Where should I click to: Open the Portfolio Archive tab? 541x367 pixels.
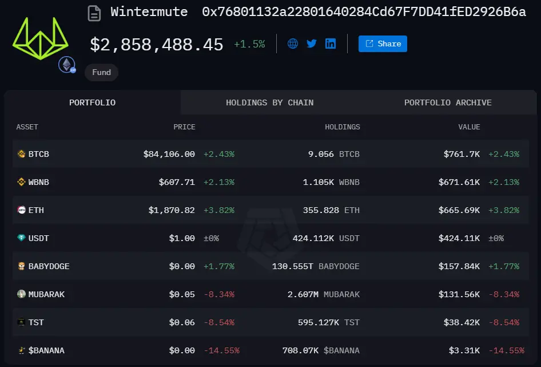point(448,102)
